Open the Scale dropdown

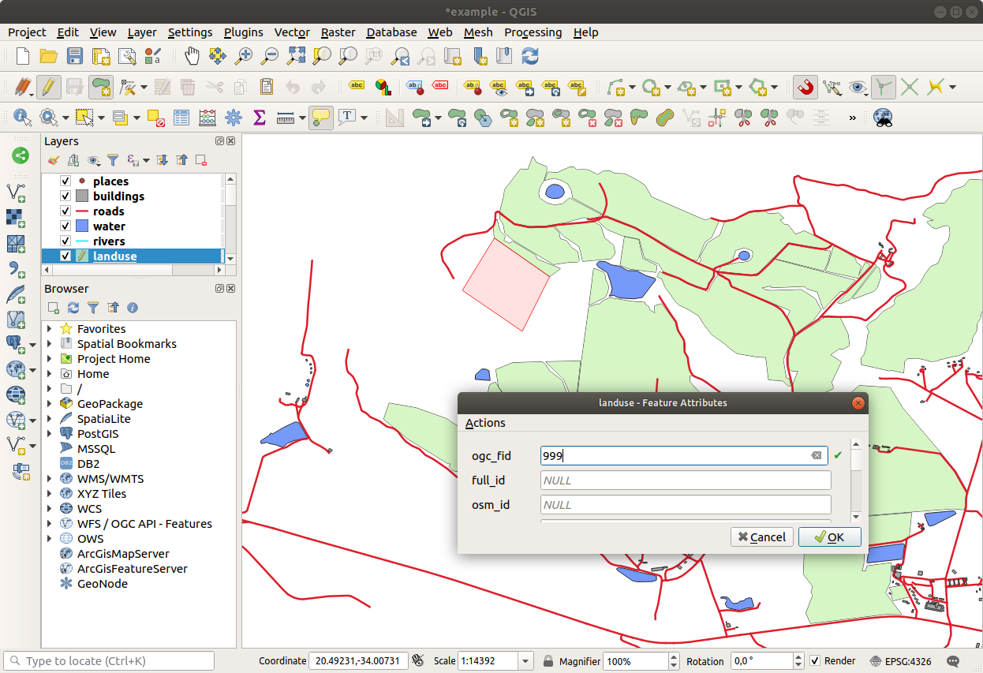525,660
